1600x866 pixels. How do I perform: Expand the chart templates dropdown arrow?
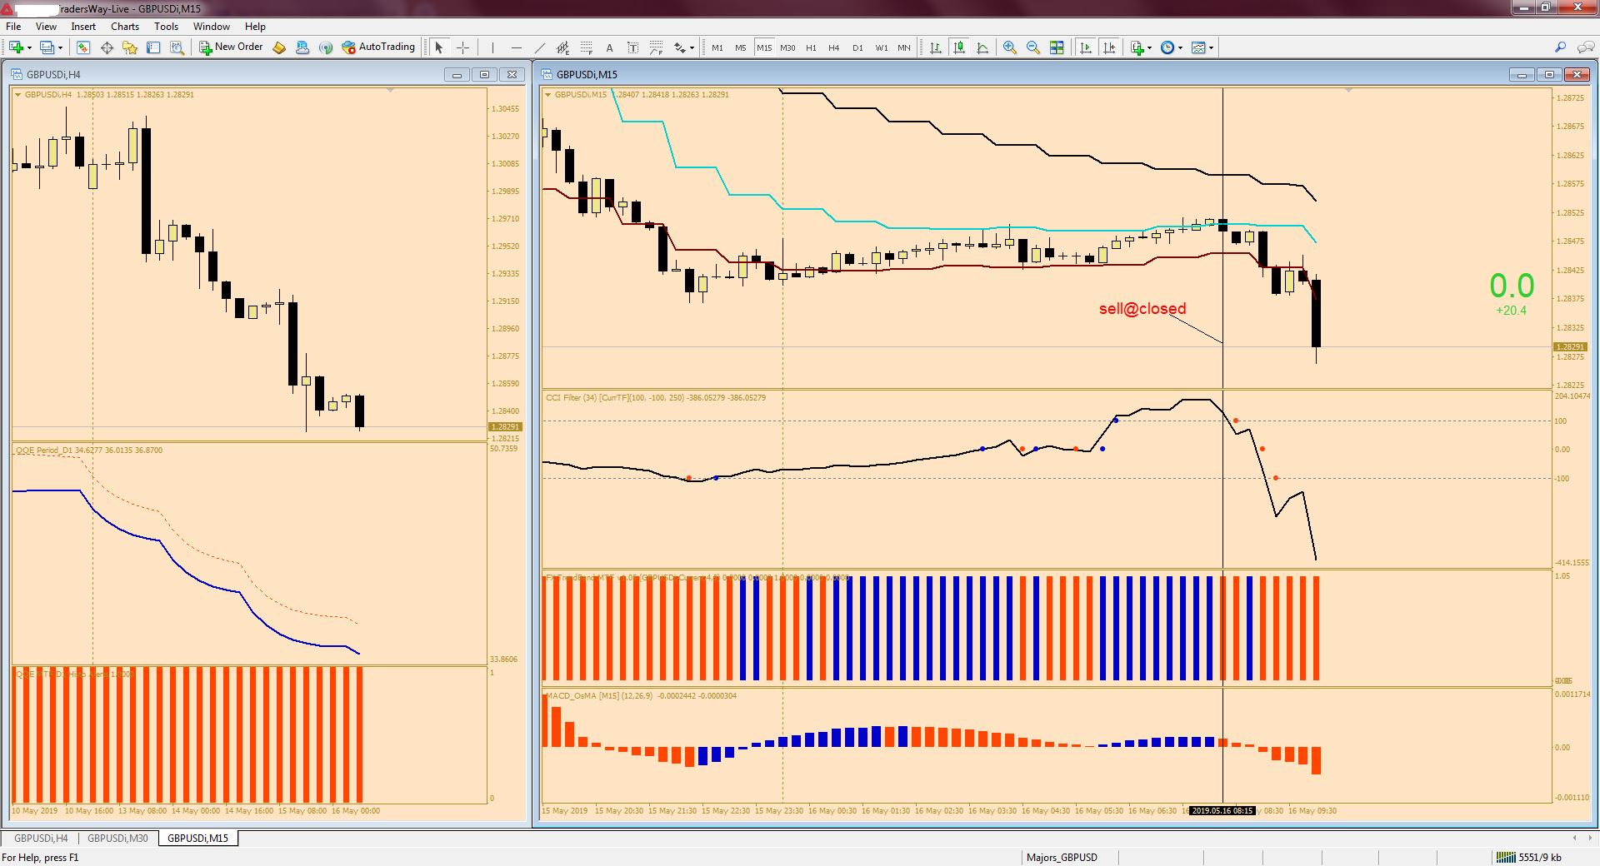(1211, 48)
